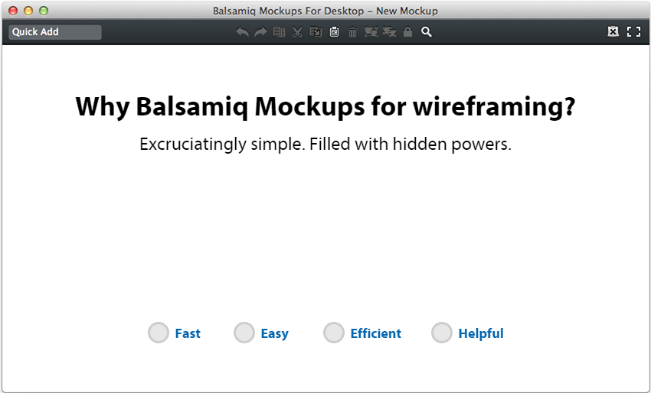Click the Paste clipboard icon
The width and height of the screenshot is (651, 393).
(334, 32)
